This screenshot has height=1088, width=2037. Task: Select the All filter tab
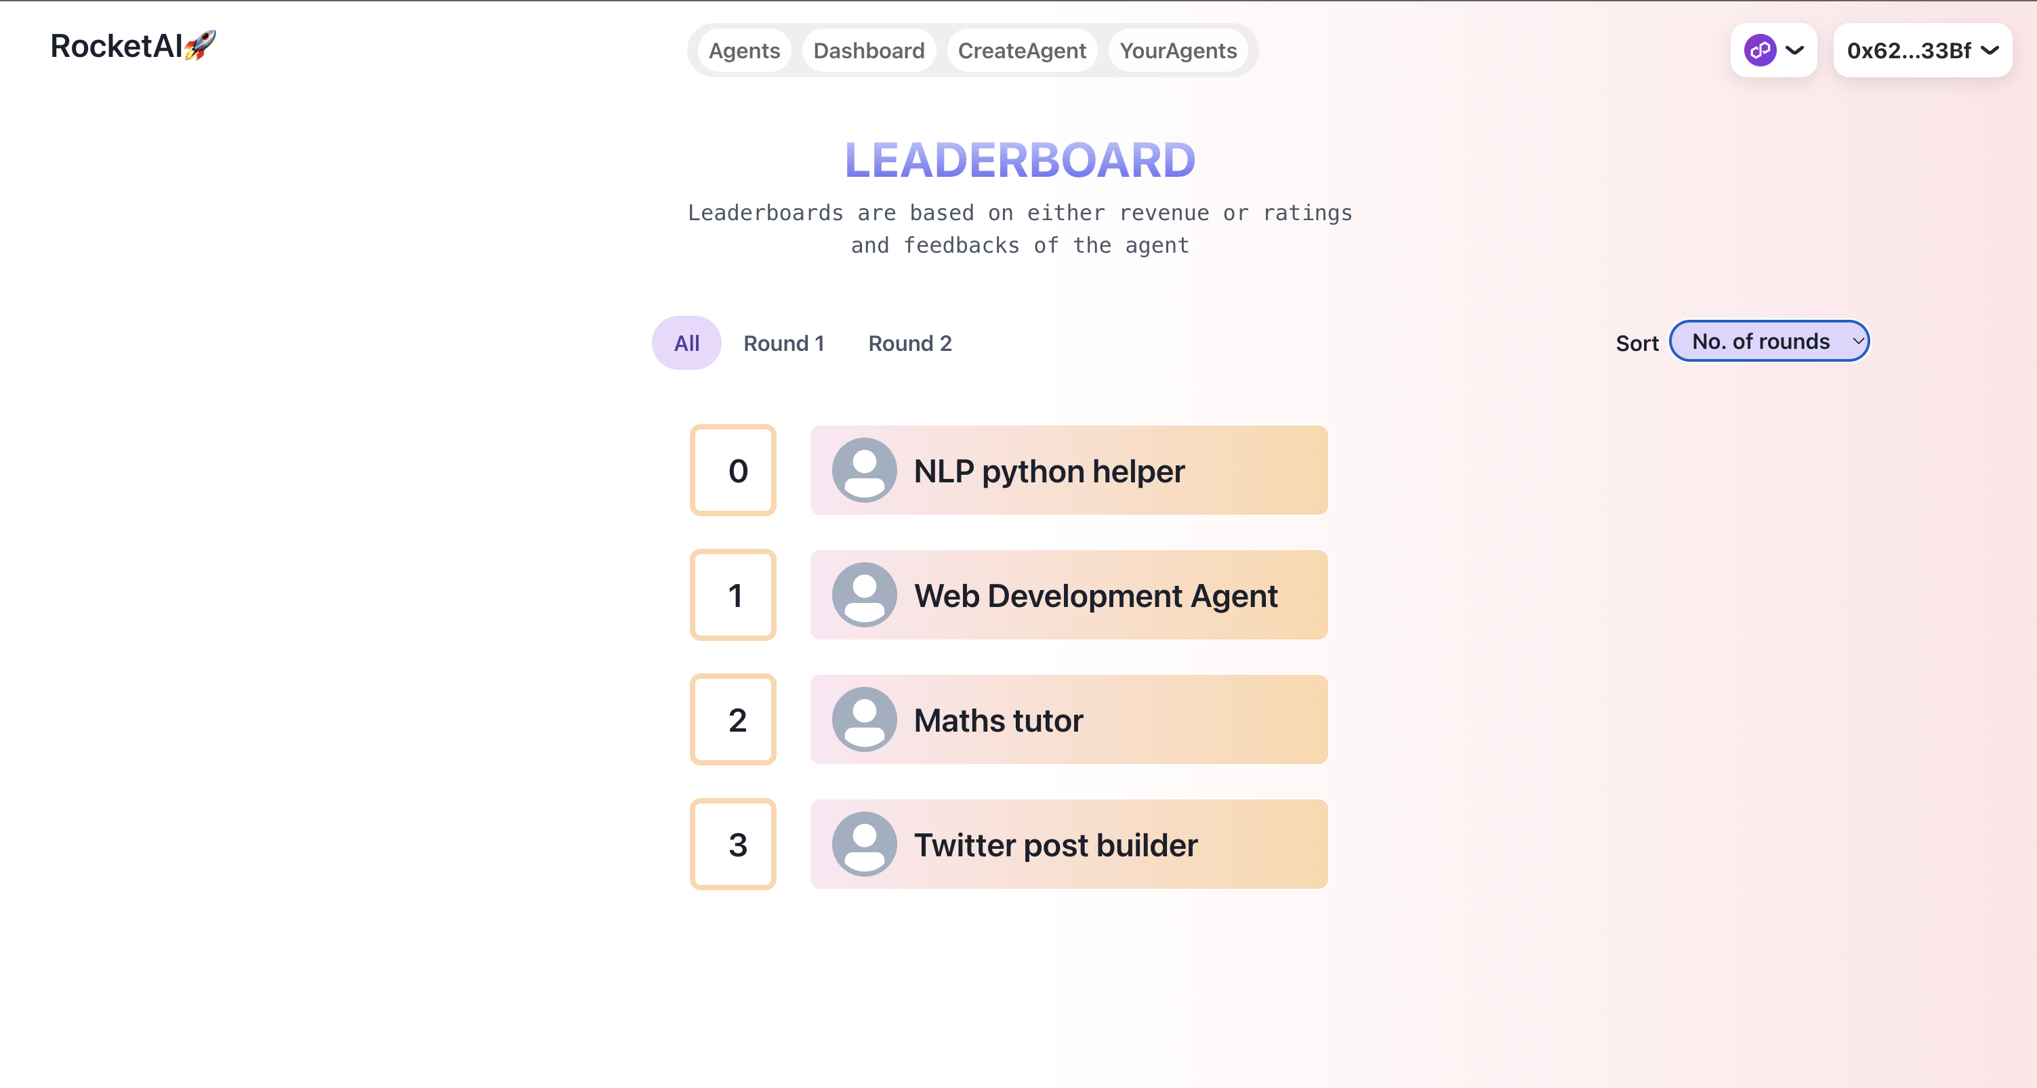click(686, 343)
